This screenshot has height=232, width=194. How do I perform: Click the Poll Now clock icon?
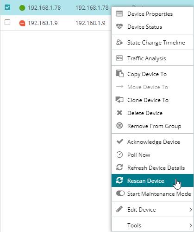[119, 155]
